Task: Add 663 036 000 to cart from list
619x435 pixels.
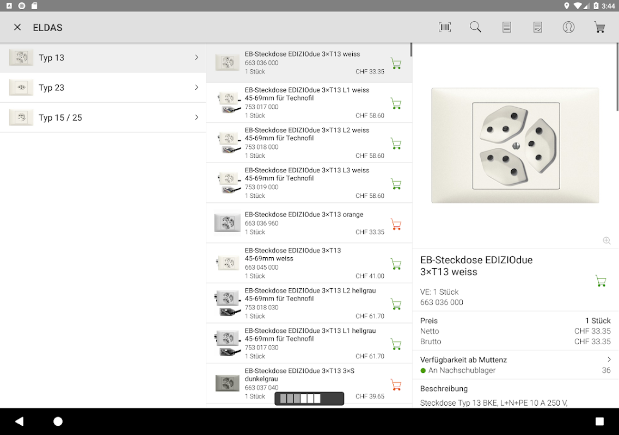Action: click(396, 64)
